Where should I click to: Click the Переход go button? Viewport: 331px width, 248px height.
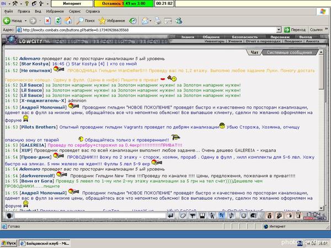(295, 30)
